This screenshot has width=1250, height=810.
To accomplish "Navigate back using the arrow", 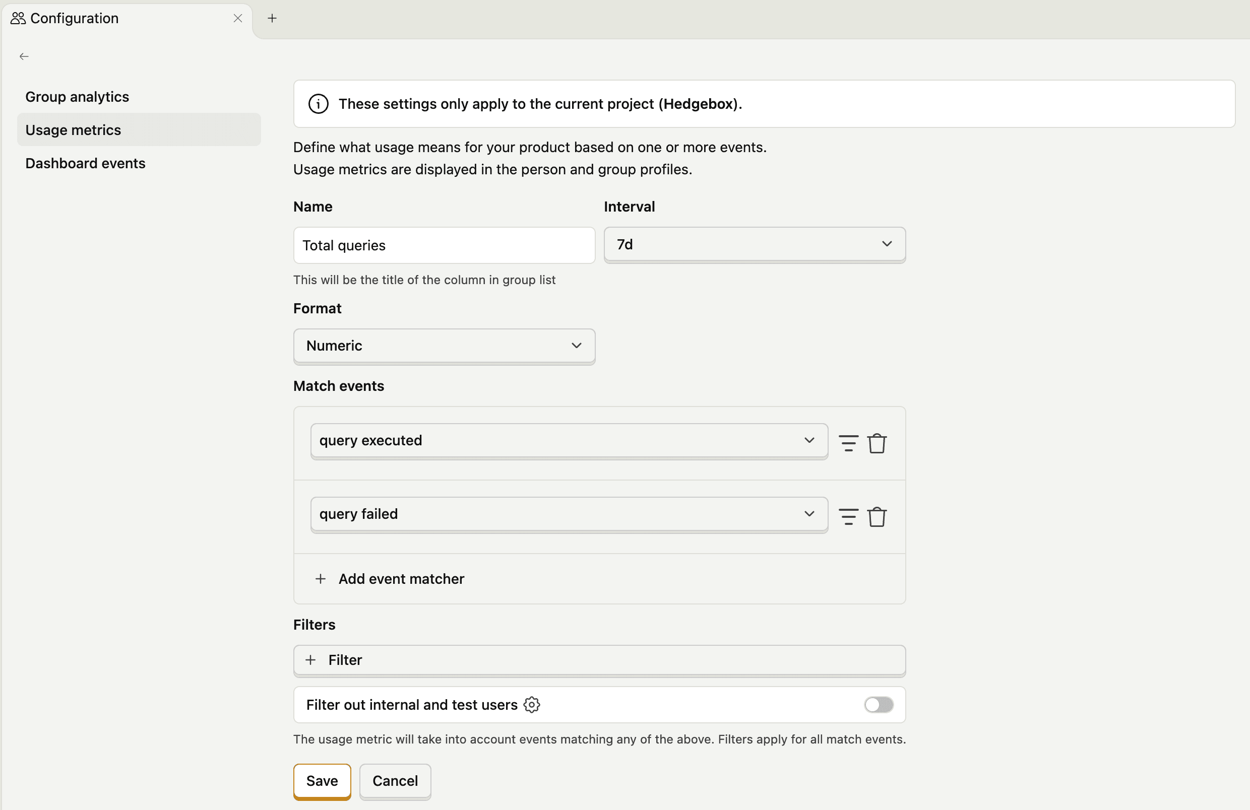I will point(24,56).
